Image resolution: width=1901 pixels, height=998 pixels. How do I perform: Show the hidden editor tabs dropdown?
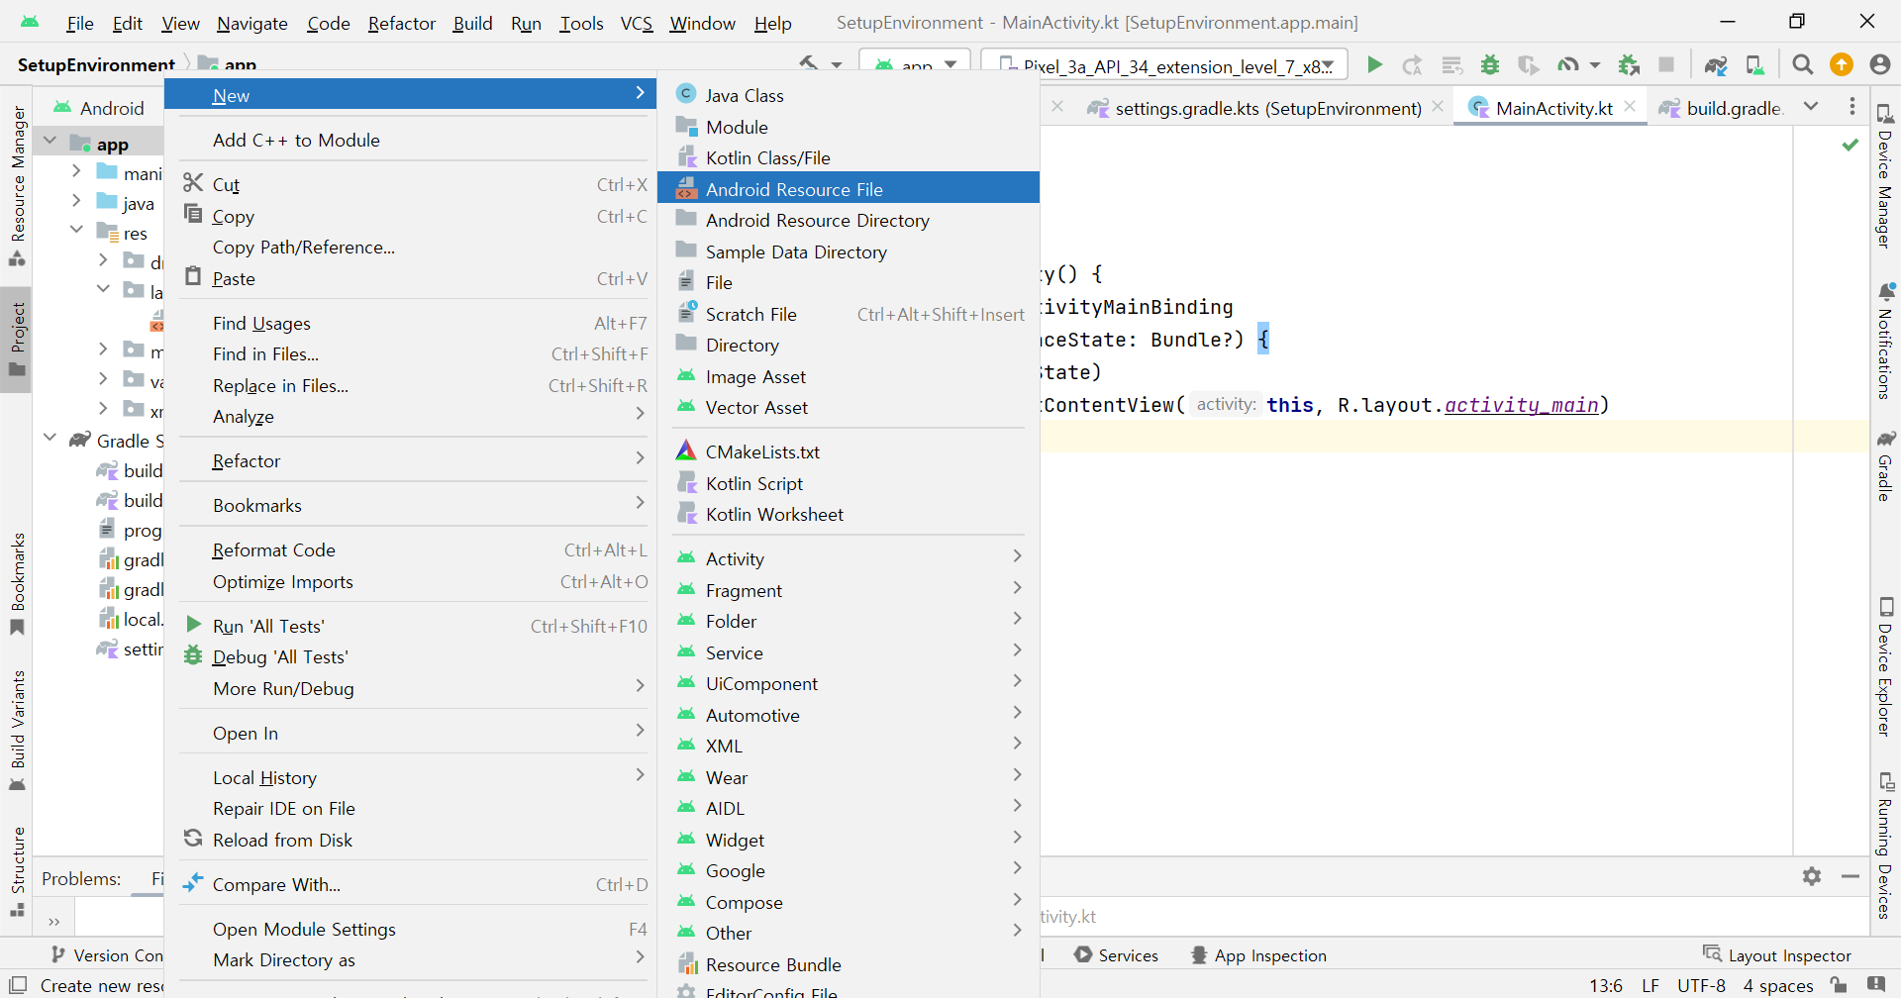pyautogui.click(x=1811, y=107)
